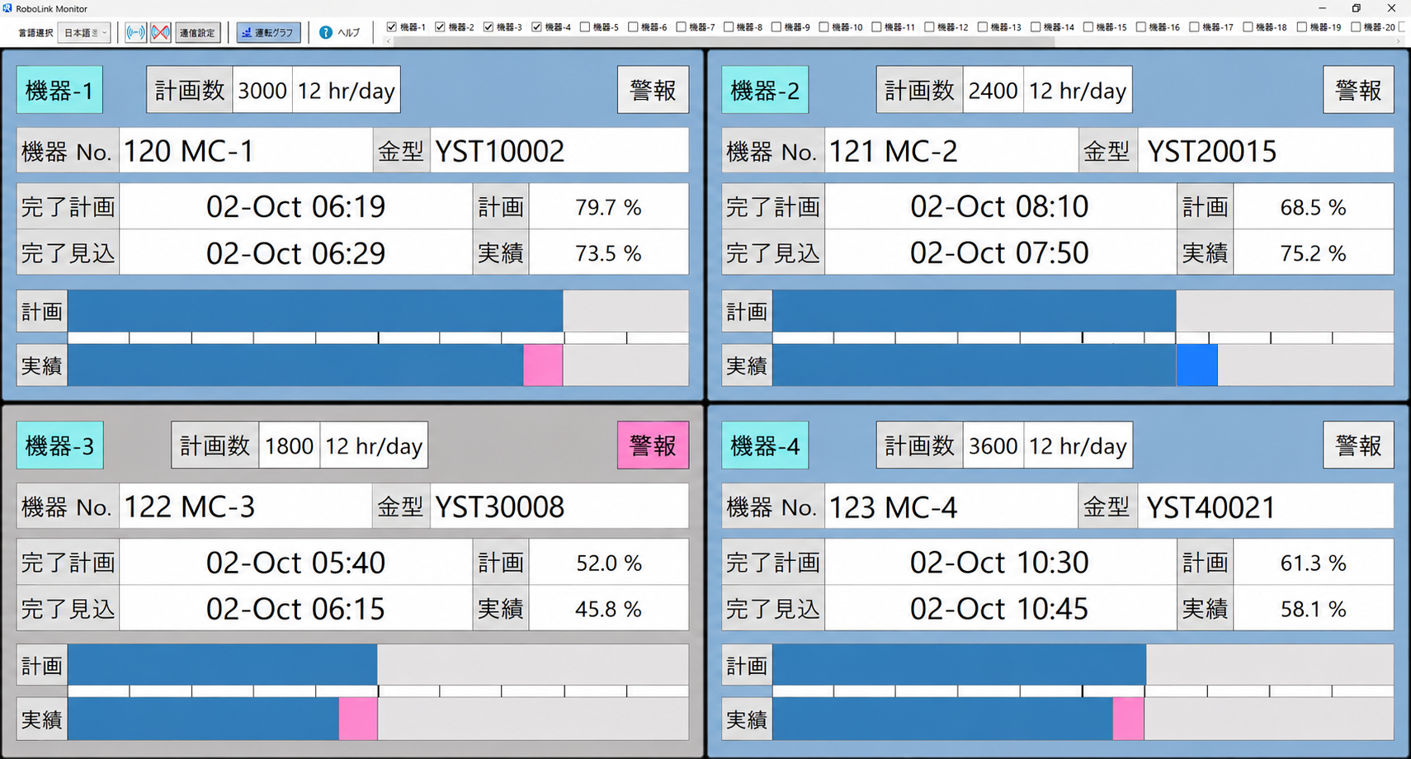
Task: Click the 警報 alarm button for 機器-2
Action: pos(1358,90)
